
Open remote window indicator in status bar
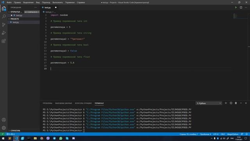[3, 134]
